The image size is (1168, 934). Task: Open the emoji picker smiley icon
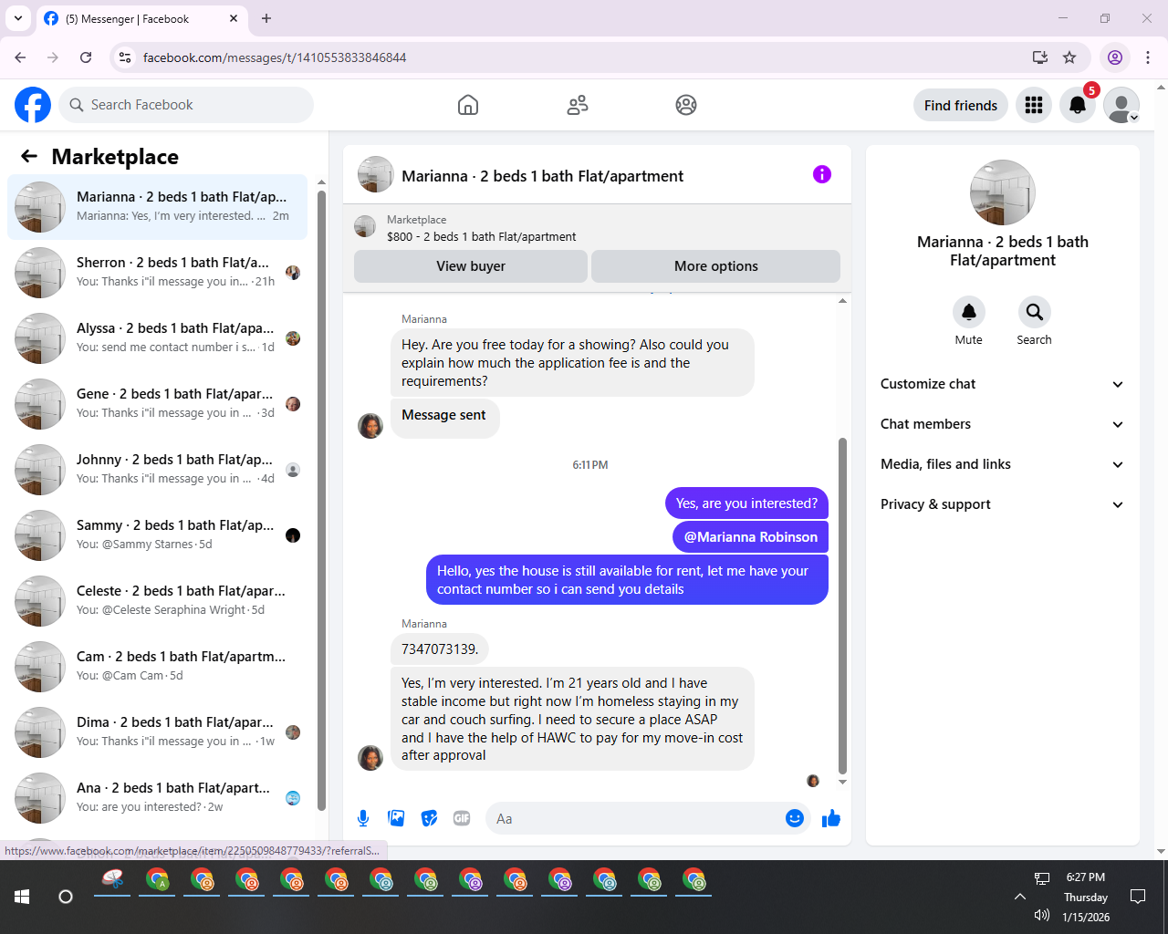click(795, 818)
